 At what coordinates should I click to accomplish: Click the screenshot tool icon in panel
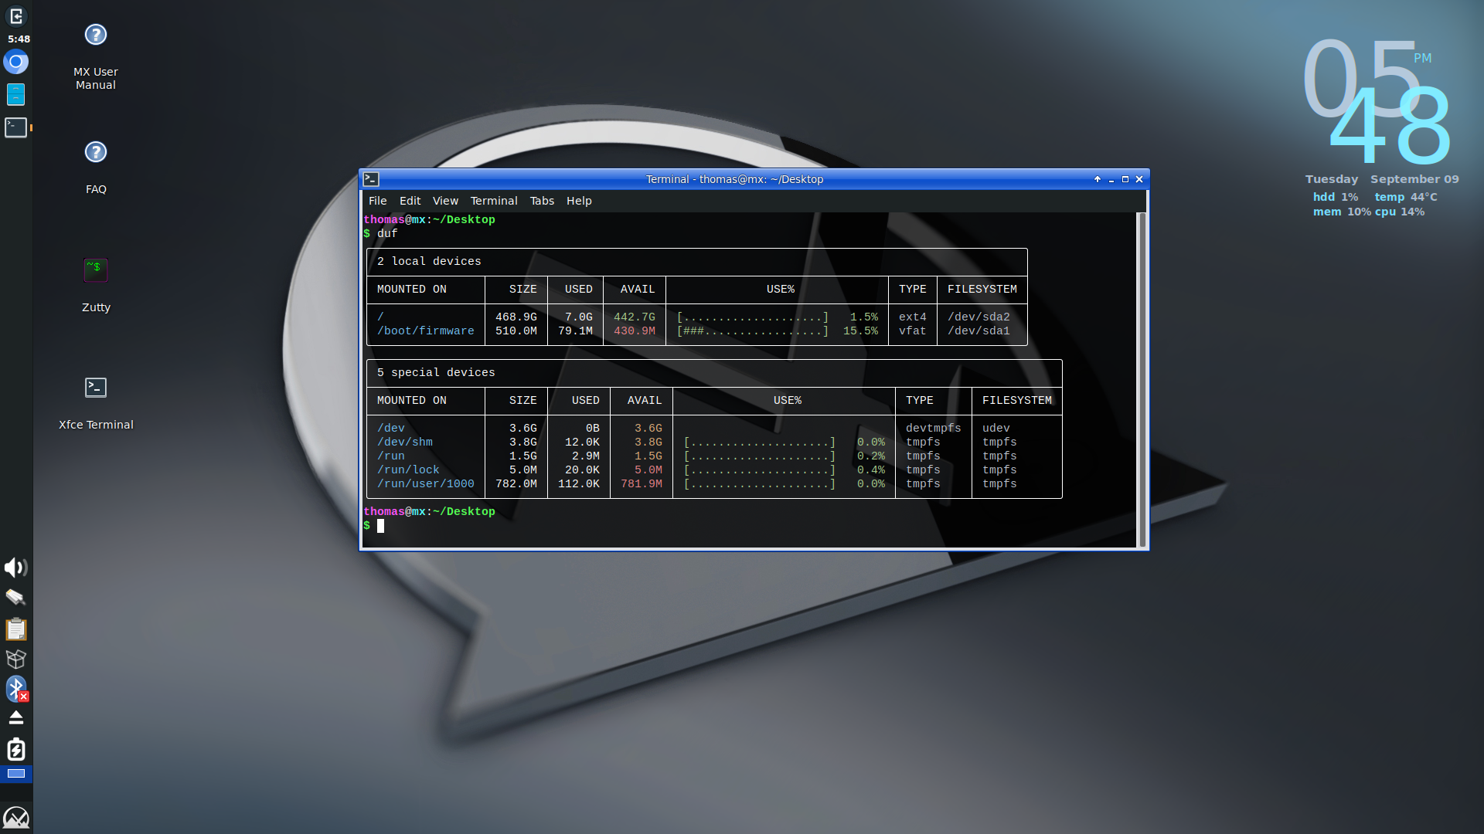[15, 598]
